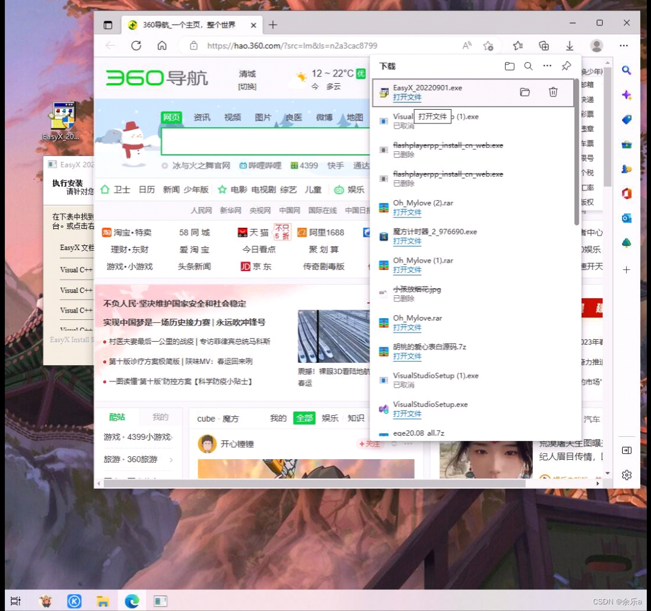Open downloads folder from panel header
The height and width of the screenshot is (611, 651).
point(509,66)
